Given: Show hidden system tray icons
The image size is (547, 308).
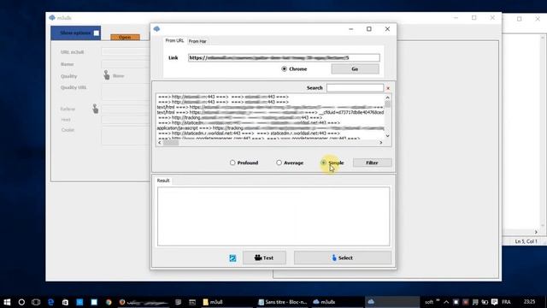Looking at the screenshot, I should [446, 302].
